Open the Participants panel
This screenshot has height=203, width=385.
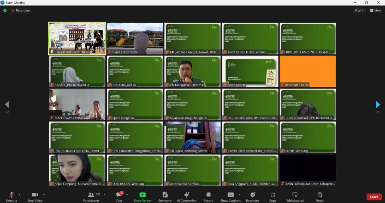coord(91,196)
